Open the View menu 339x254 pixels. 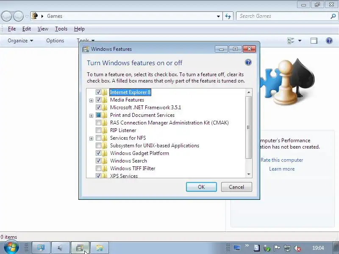click(43, 29)
